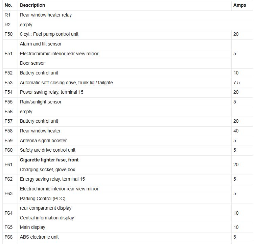Click Safety arc drive control unit text
Viewport: 255px width, 244px height.
47,150
